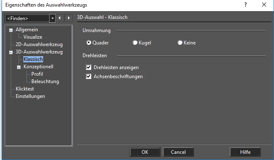Click the Cancel button
The width and height of the screenshot is (274, 160).
(x=178, y=152)
